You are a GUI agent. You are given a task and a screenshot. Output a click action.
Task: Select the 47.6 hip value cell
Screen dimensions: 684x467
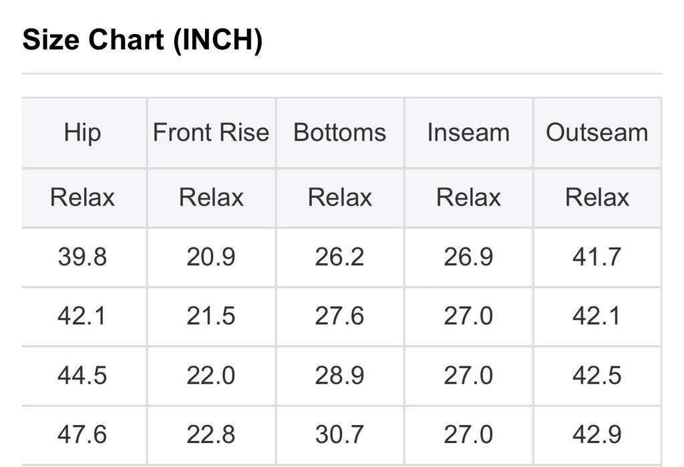click(x=83, y=435)
